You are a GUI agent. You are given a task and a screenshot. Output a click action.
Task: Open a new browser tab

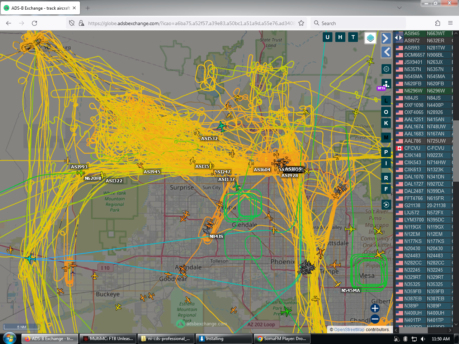[87, 8]
